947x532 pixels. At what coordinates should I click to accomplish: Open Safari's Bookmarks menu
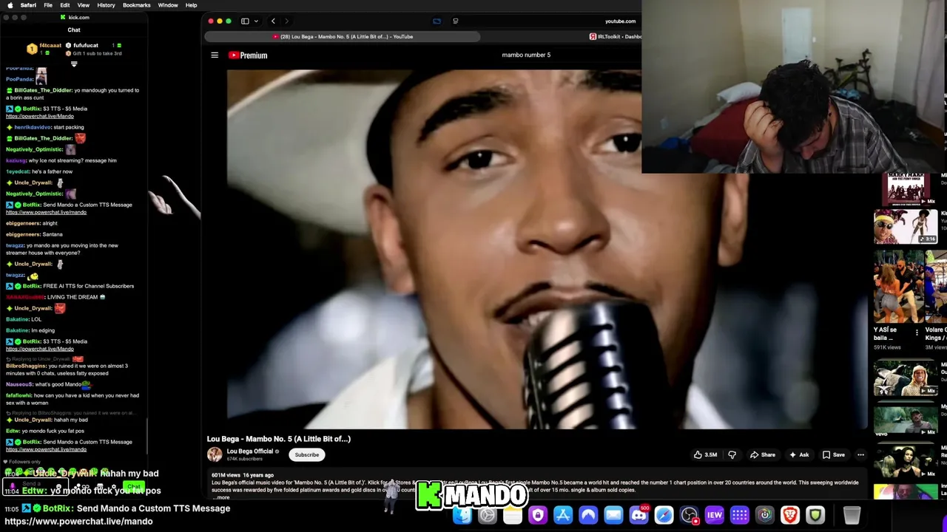coord(137,5)
